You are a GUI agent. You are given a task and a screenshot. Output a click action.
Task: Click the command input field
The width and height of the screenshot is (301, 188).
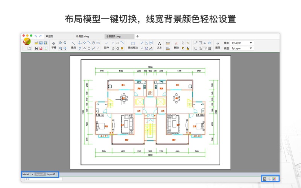coord(43,179)
